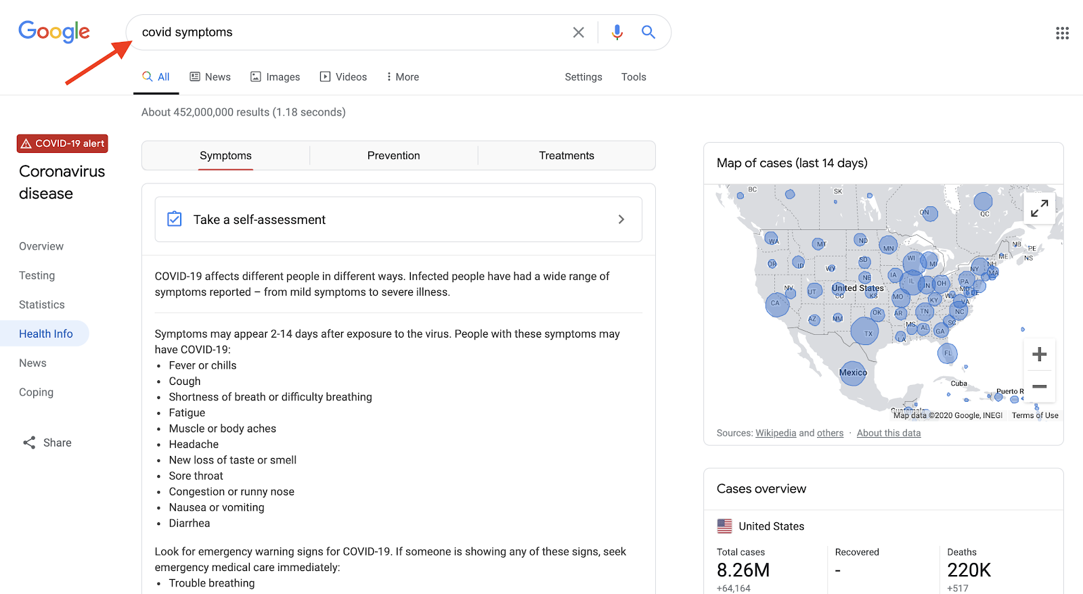
Task: Click the Florida bubble on the map
Action: click(948, 353)
